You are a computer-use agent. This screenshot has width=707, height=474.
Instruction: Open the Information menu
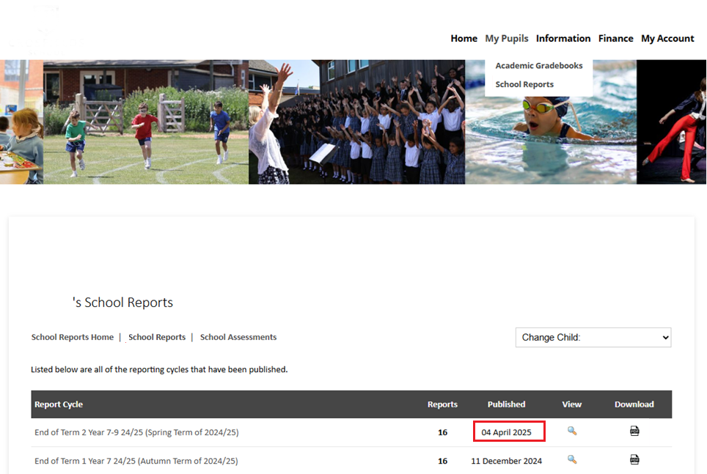click(563, 39)
